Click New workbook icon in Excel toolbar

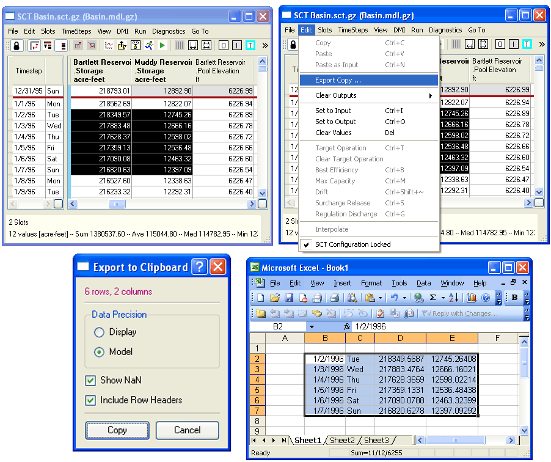260,298
